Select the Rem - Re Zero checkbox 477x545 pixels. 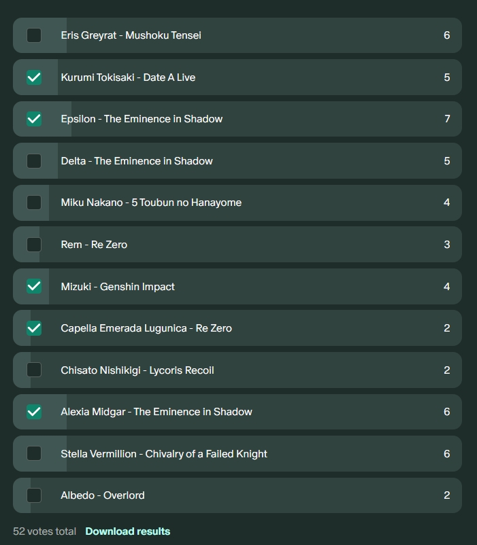pos(34,245)
